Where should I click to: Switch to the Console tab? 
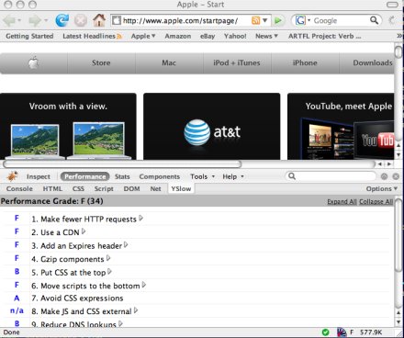tap(19, 189)
